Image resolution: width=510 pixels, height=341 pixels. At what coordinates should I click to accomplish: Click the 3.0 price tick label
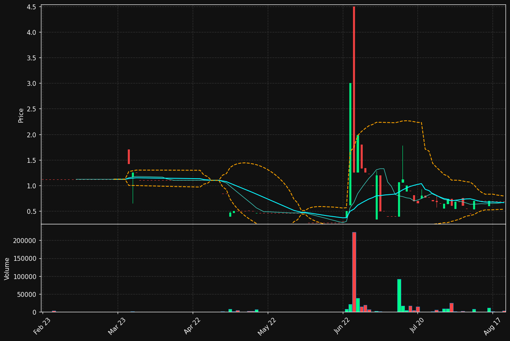click(x=32, y=83)
